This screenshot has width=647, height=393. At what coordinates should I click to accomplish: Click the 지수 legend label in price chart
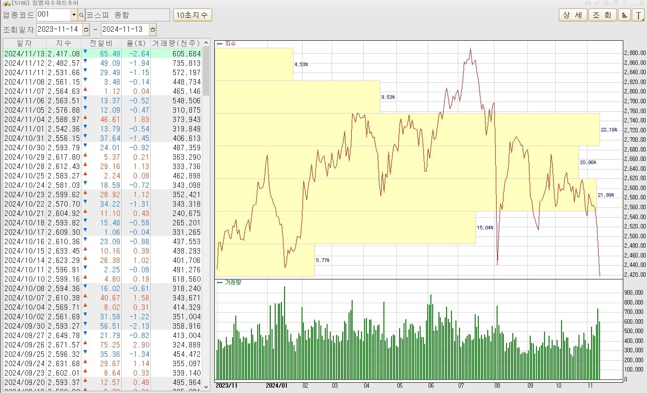[230, 44]
